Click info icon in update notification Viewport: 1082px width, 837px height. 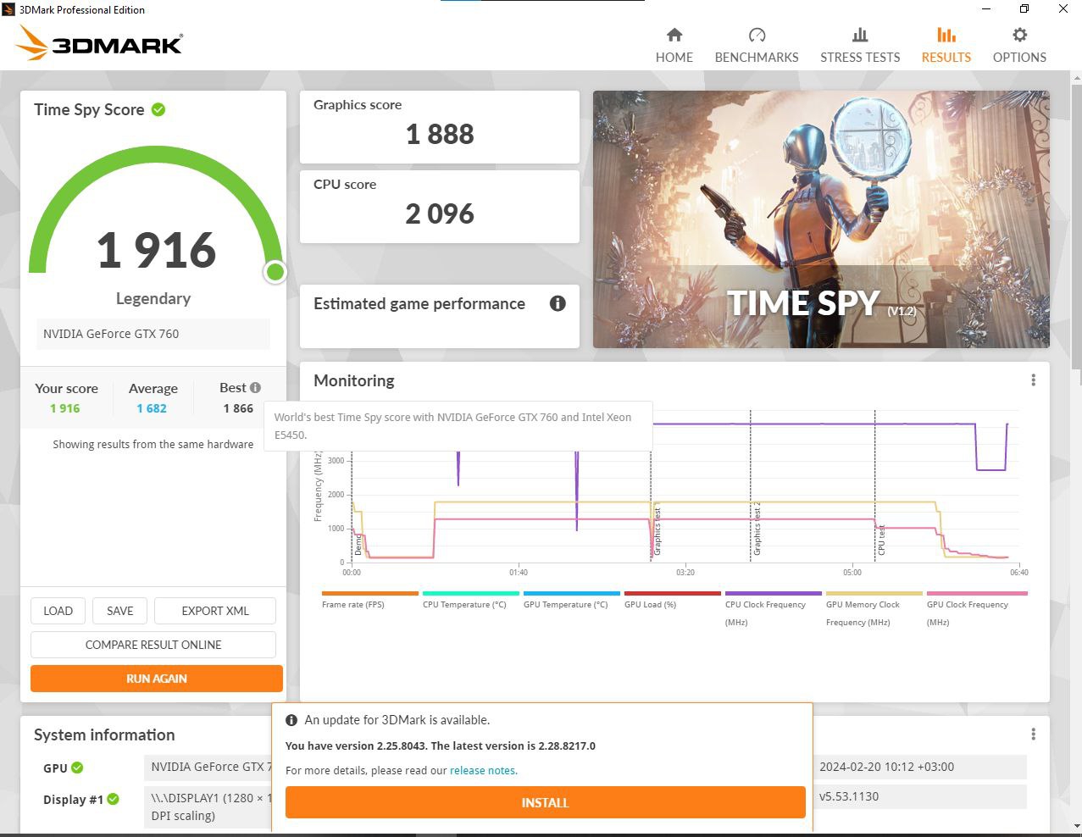pyautogui.click(x=291, y=720)
